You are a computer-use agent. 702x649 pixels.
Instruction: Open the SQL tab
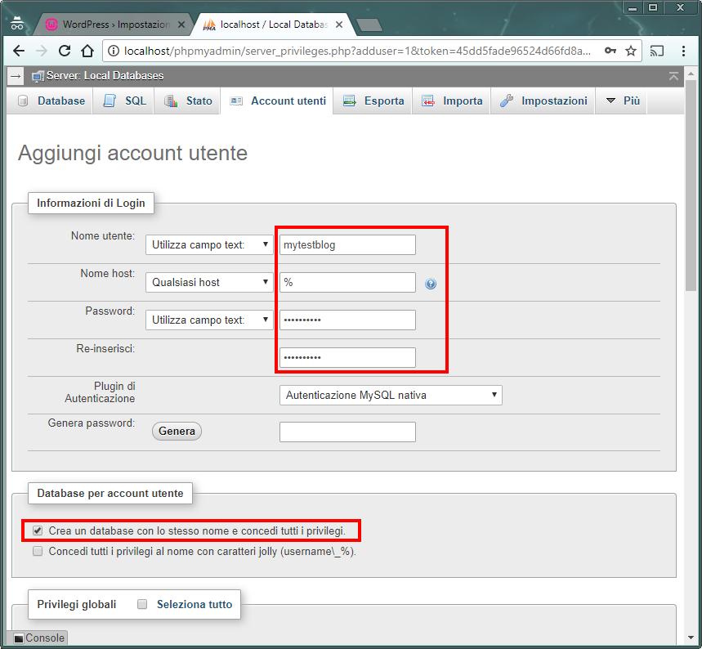coord(124,101)
